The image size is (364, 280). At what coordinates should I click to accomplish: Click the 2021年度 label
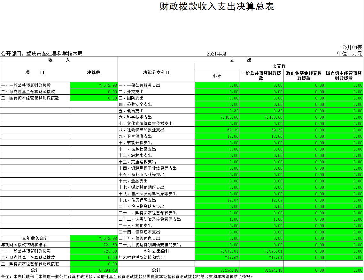tap(217, 54)
